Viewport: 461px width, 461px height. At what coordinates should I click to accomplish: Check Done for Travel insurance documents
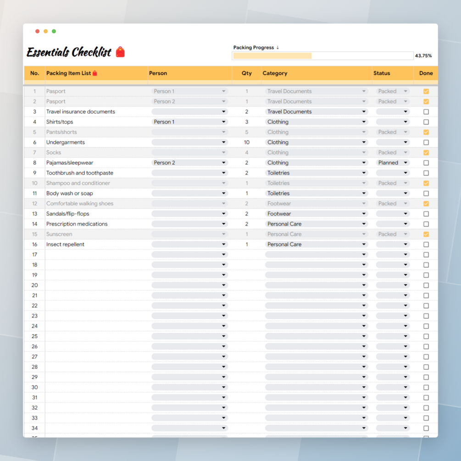pyautogui.click(x=426, y=112)
